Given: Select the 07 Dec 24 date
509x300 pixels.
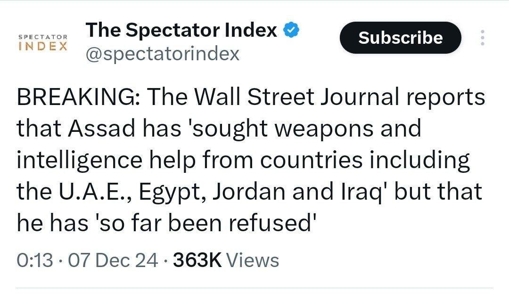Looking at the screenshot, I should tap(113, 260).
